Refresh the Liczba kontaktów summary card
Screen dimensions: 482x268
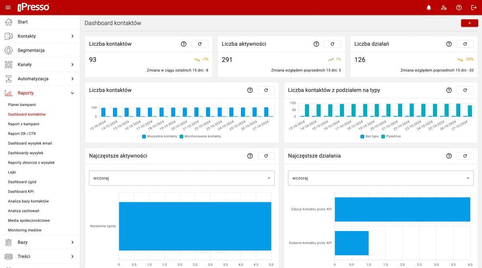coord(200,44)
